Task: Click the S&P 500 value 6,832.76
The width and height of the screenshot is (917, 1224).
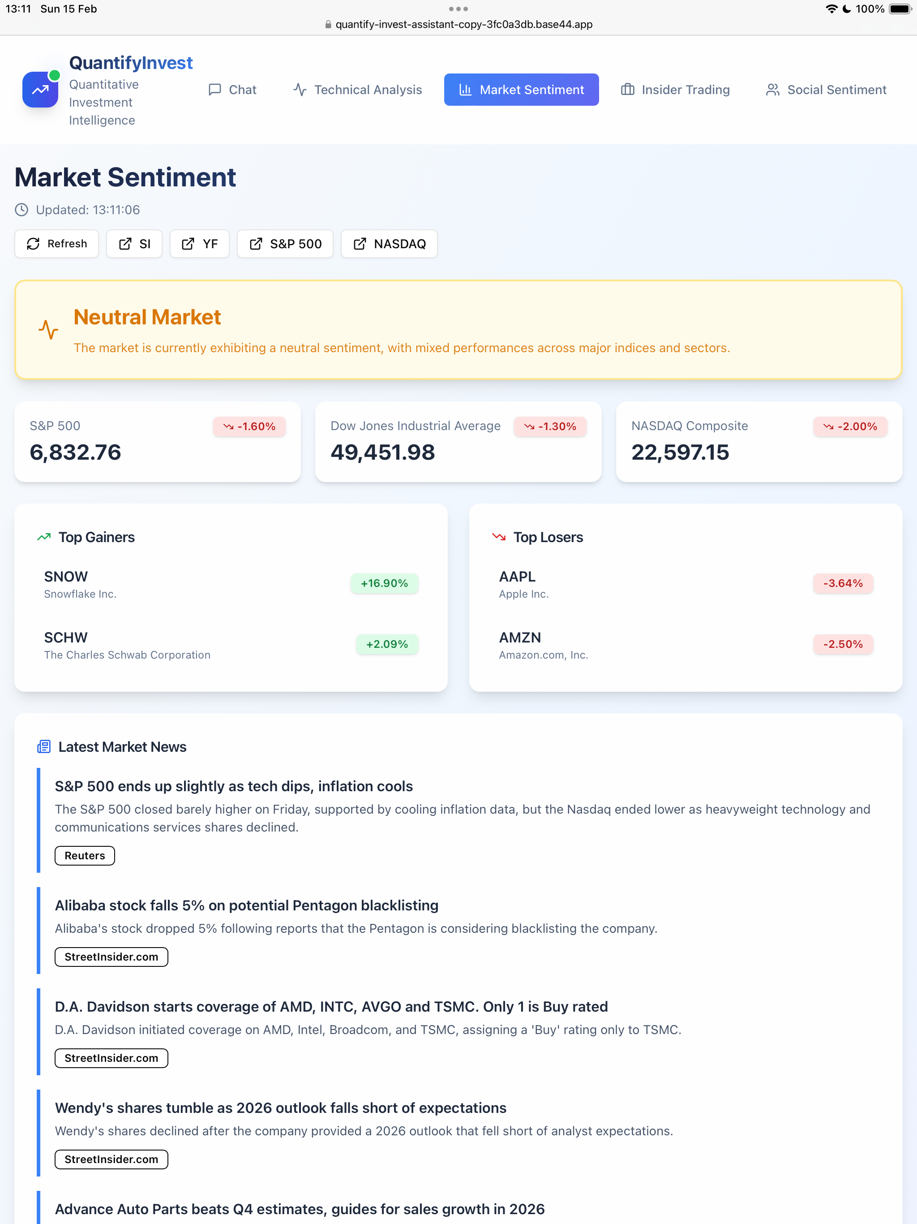Action: (x=75, y=452)
